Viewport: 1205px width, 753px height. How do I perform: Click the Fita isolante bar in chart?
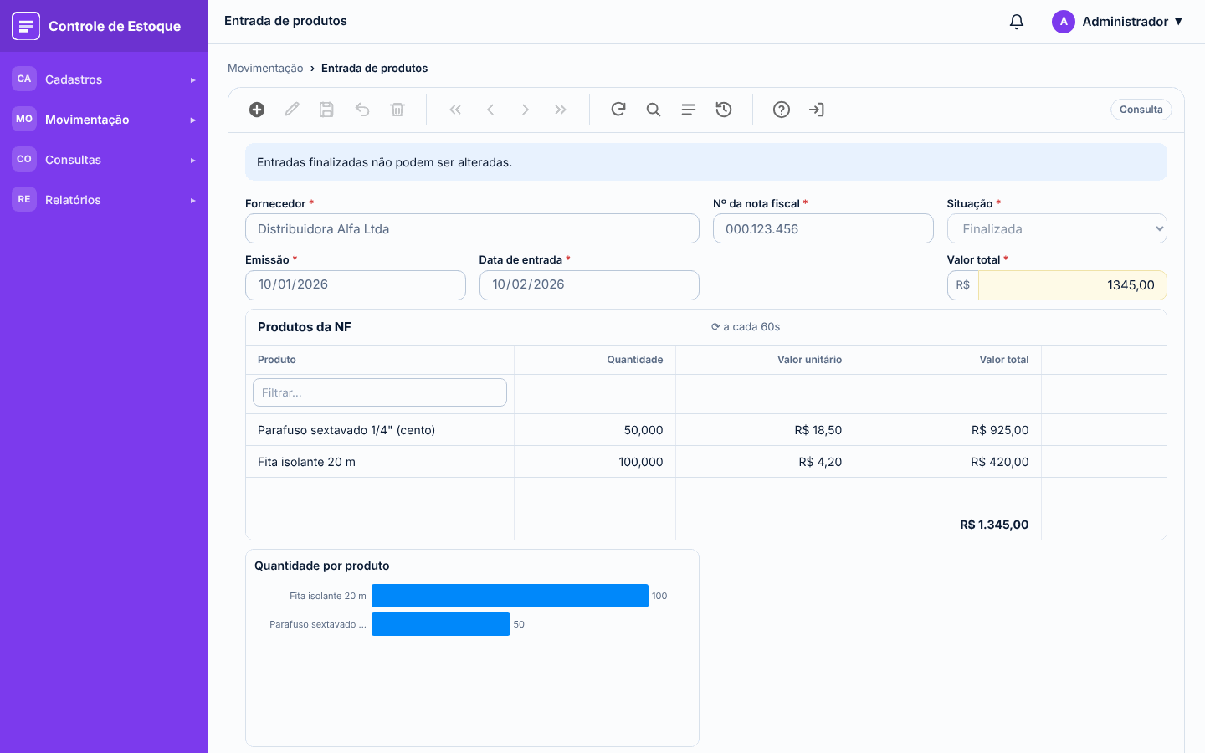(x=510, y=596)
